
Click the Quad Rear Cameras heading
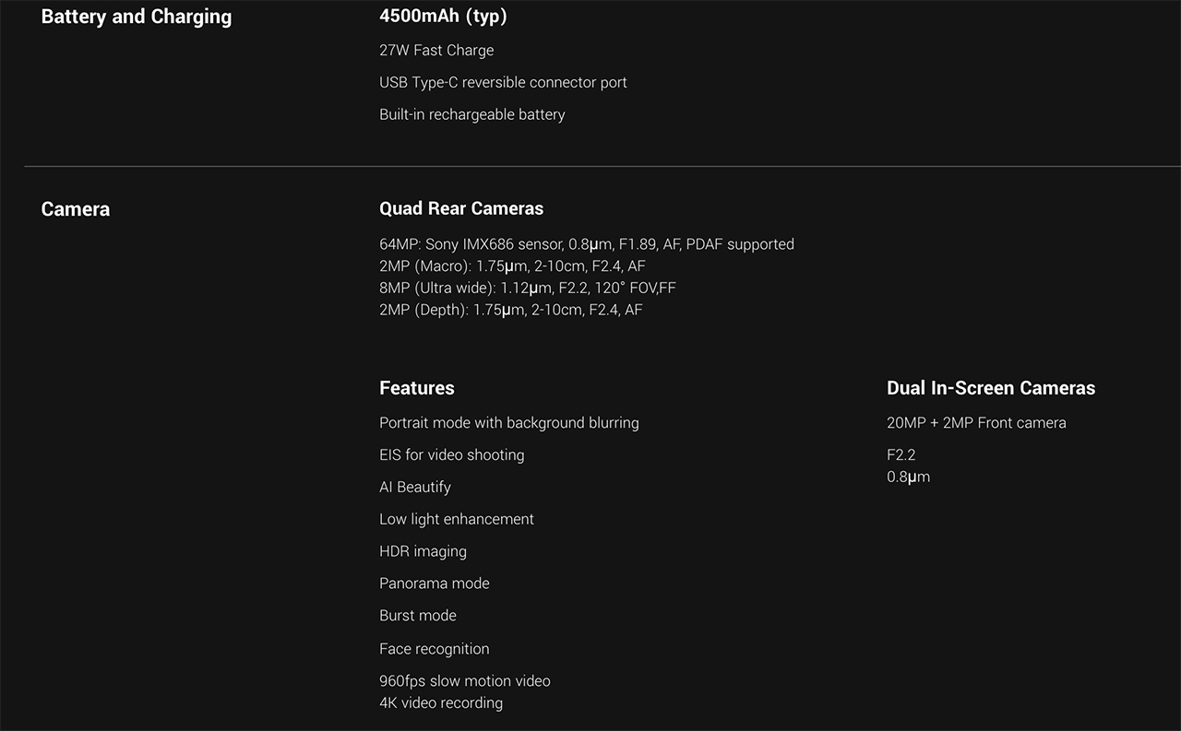(x=461, y=208)
